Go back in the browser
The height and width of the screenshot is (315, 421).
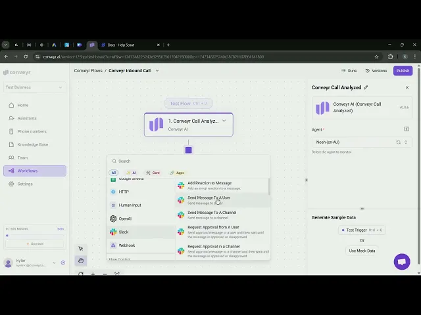pos(6,57)
